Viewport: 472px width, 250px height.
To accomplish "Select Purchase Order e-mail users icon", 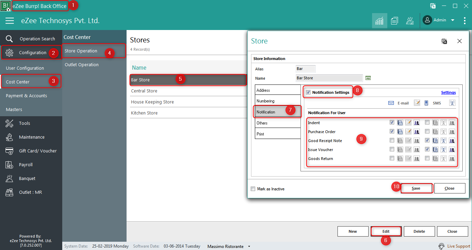I will coord(417,131).
